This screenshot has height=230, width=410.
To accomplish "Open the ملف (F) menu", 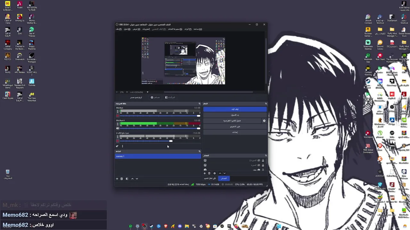I will (x=119, y=29).
